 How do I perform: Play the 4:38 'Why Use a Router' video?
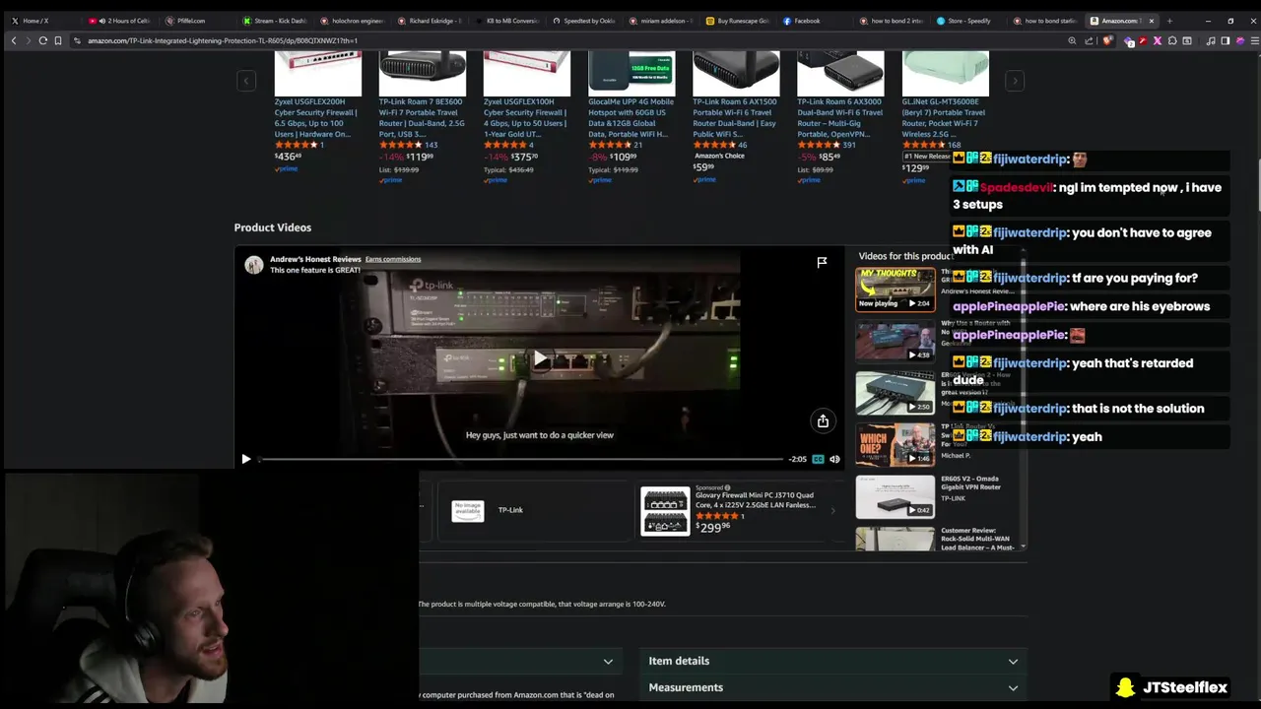point(895,342)
